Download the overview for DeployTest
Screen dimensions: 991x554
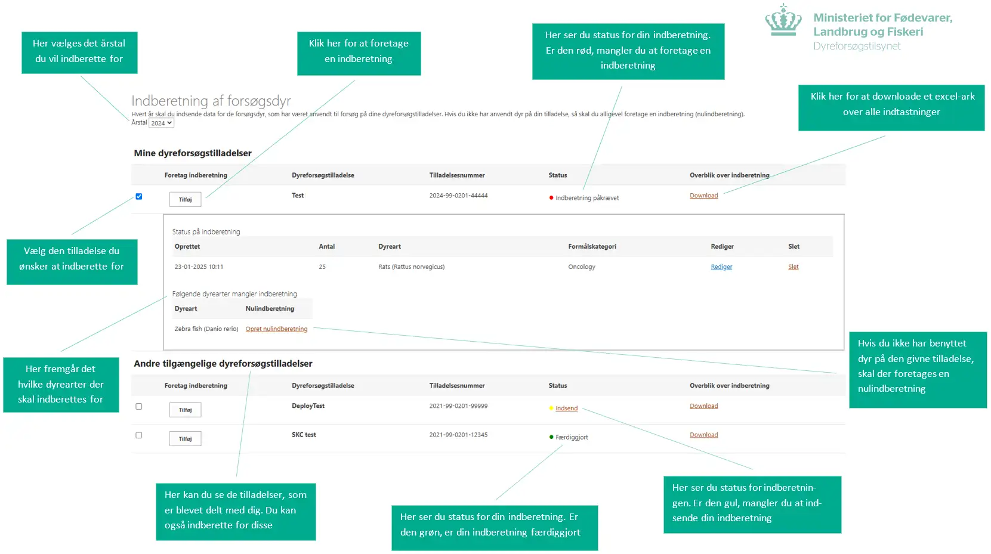(703, 406)
